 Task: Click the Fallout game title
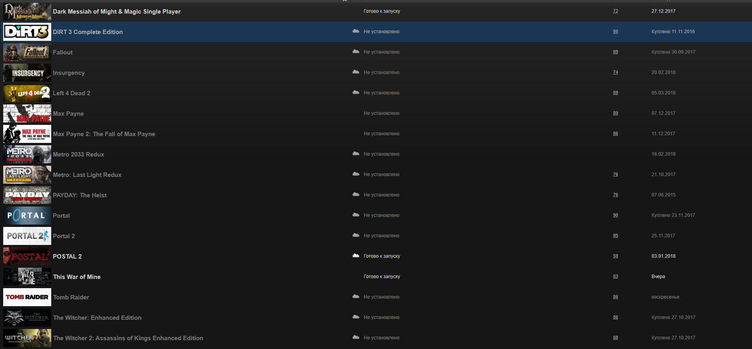(63, 52)
